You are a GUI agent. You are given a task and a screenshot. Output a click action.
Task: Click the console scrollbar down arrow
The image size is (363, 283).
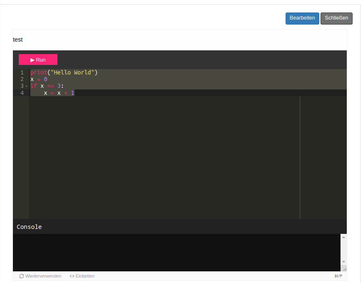[343, 262]
